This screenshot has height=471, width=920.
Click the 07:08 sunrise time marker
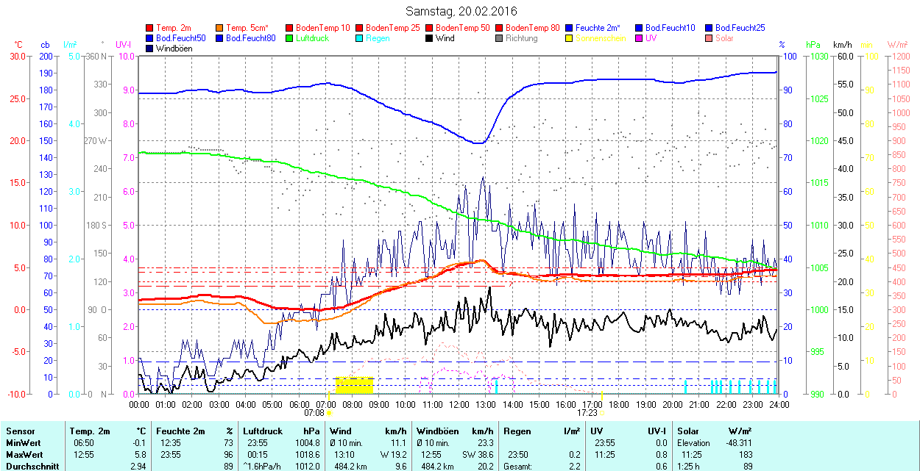[x=314, y=413]
